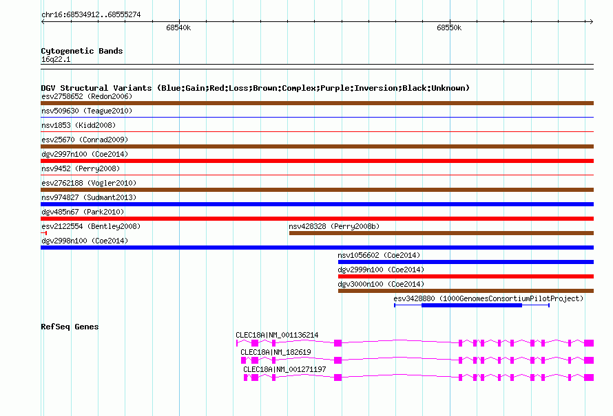Click the esv2758652 (Redon2006) brown variant bar
613x416 pixels.
317,103
